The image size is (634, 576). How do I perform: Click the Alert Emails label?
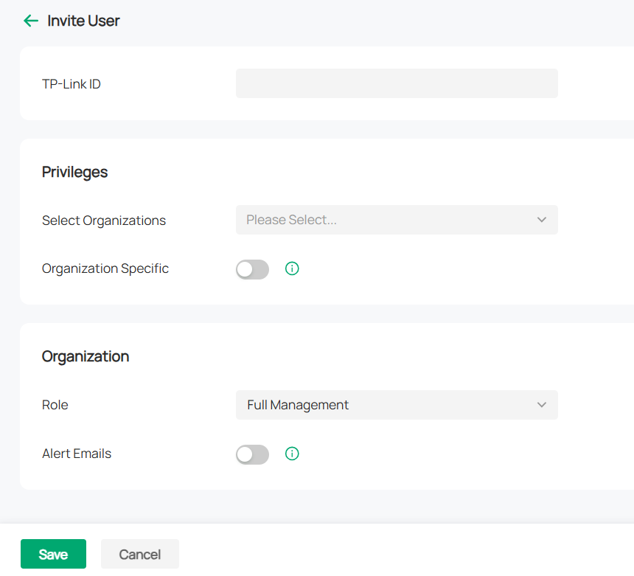point(76,454)
